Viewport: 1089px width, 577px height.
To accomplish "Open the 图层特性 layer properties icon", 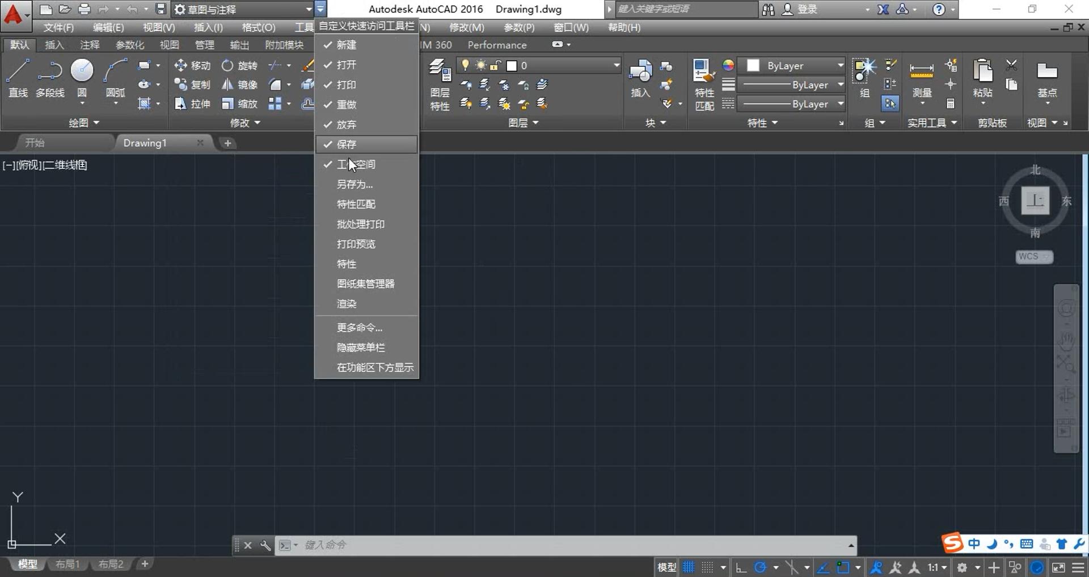I will click(440, 78).
